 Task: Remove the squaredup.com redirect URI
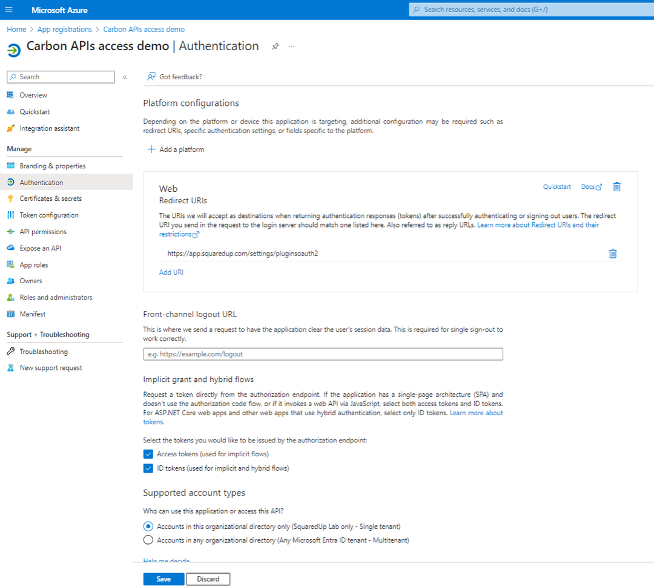(612, 253)
